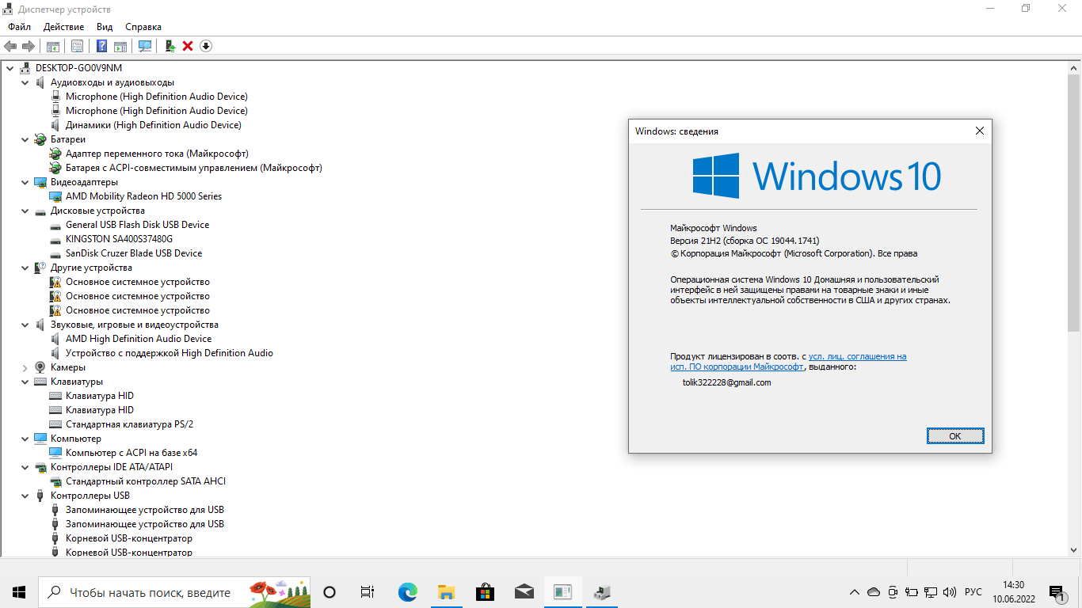Viewport: 1082px width, 608px height.
Task: Click the Disable device down-arrow icon
Action: (206, 46)
